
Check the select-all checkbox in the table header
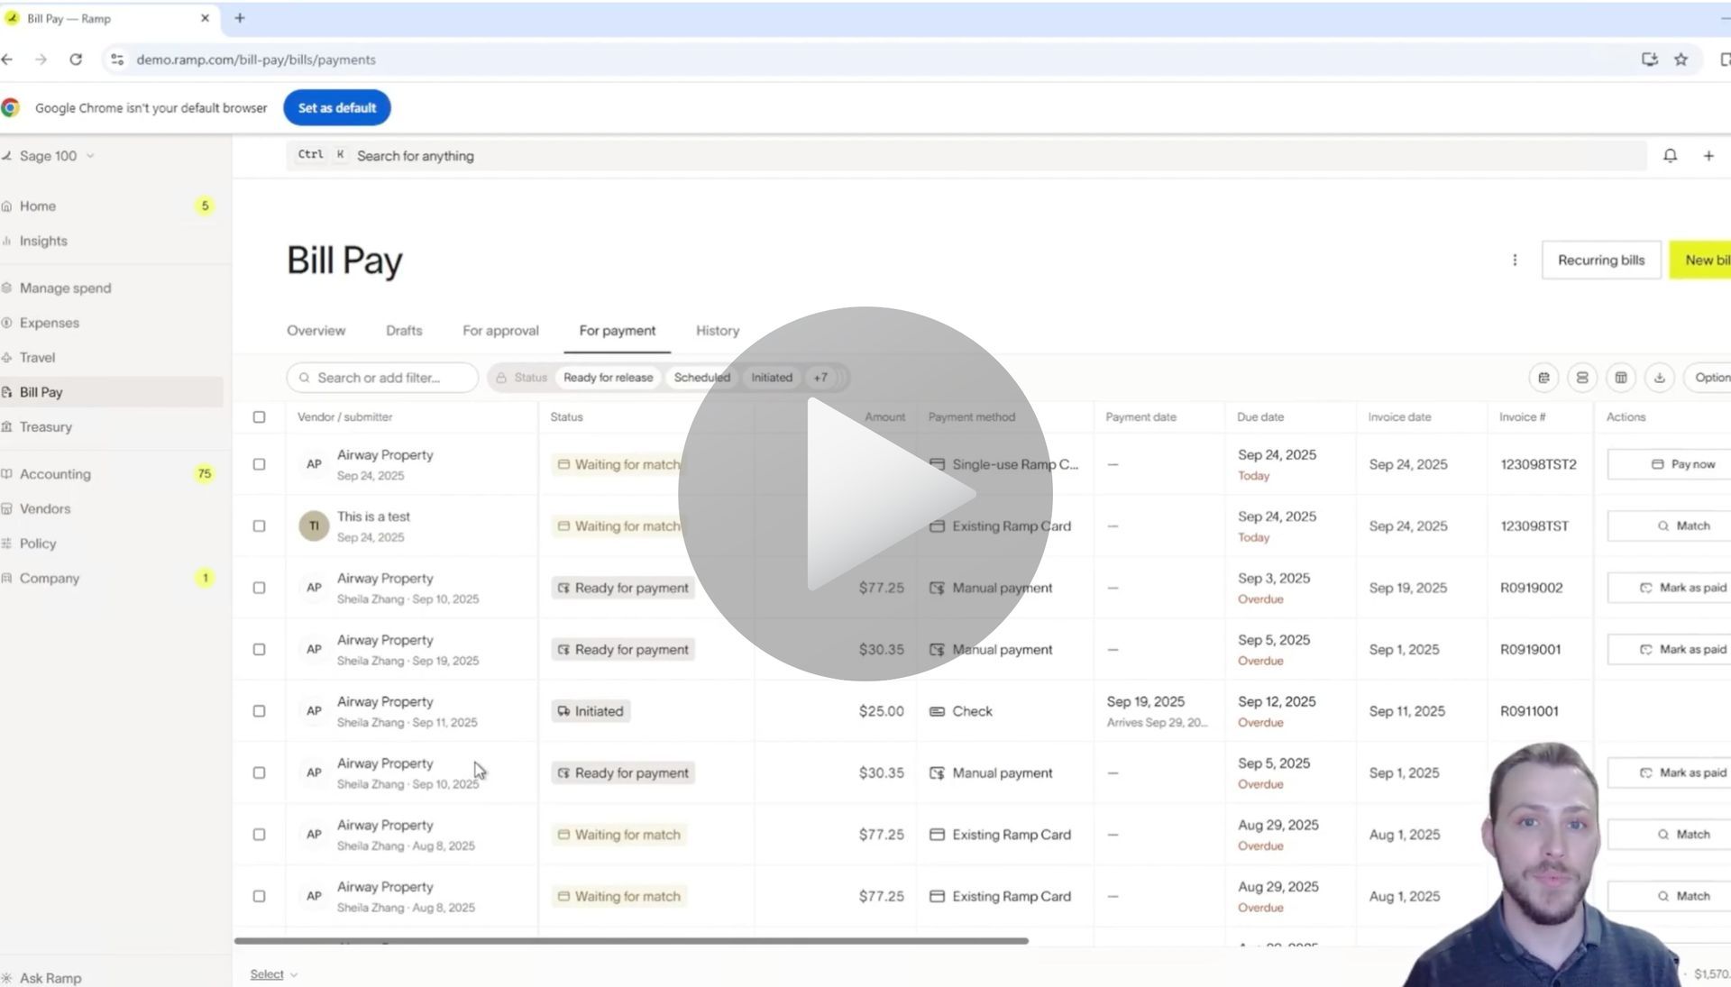259,416
